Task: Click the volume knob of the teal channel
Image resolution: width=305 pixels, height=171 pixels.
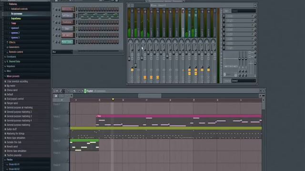Action: pos(59,42)
